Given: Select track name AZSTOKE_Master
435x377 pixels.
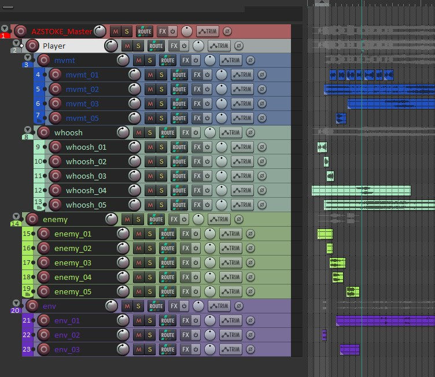Looking at the screenshot, I should coord(61,31).
